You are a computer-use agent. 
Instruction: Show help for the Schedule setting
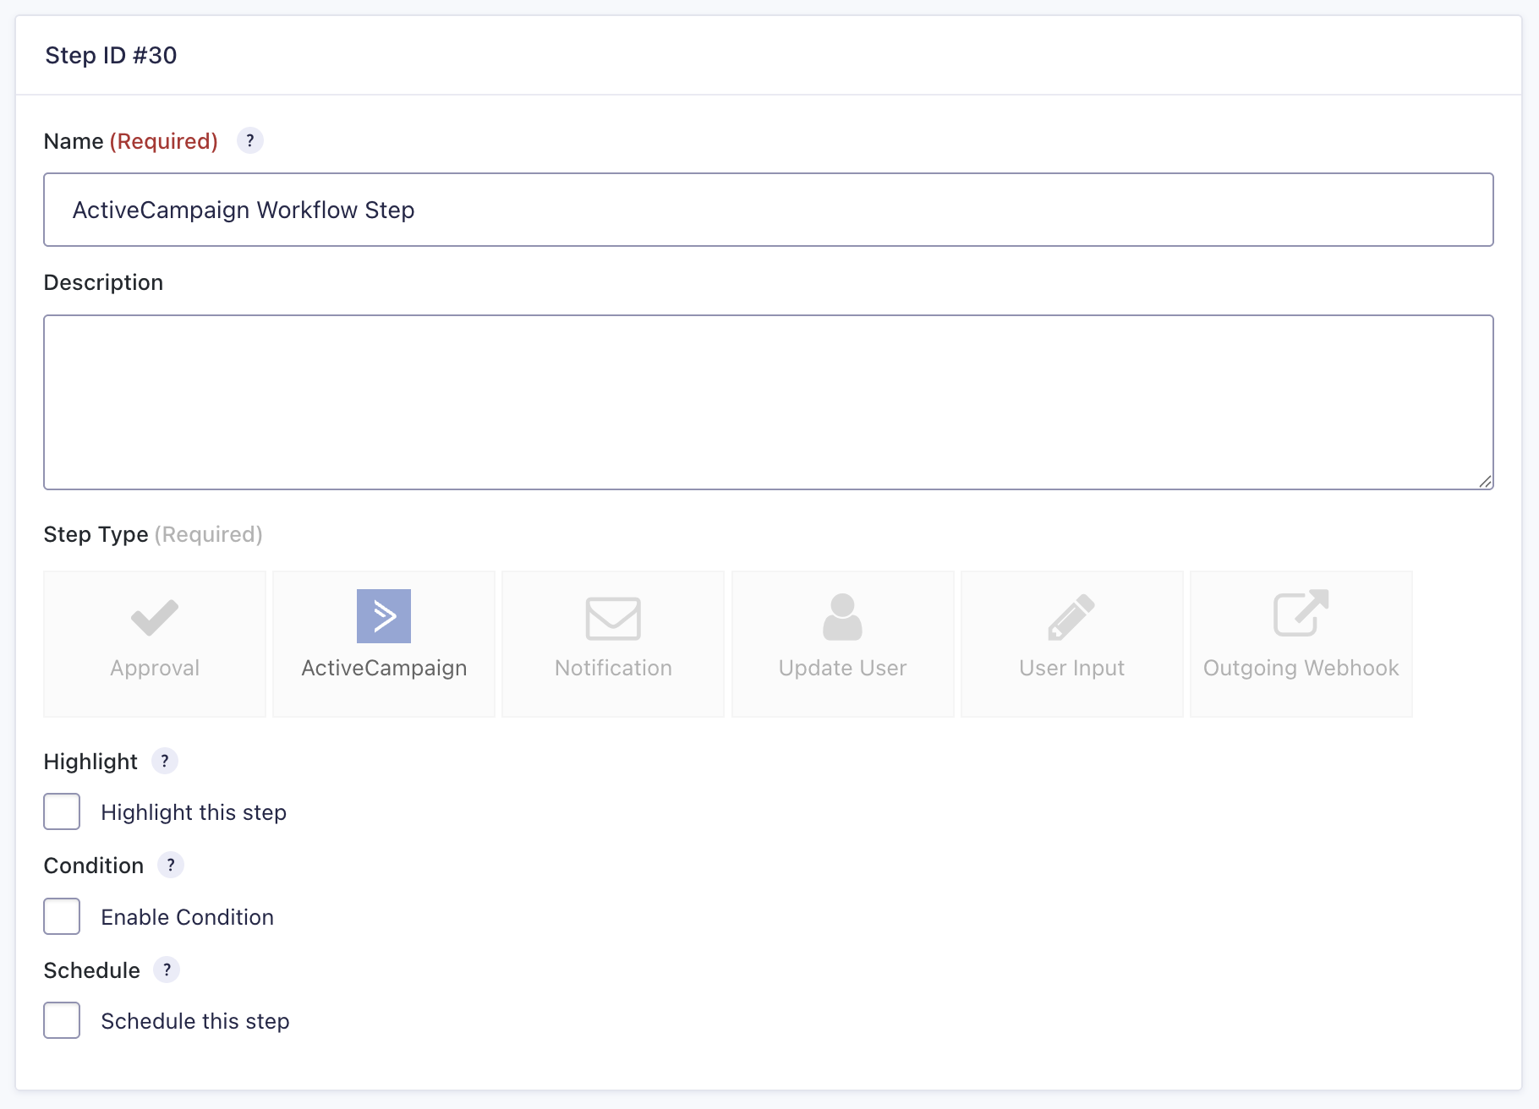point(167,970)
